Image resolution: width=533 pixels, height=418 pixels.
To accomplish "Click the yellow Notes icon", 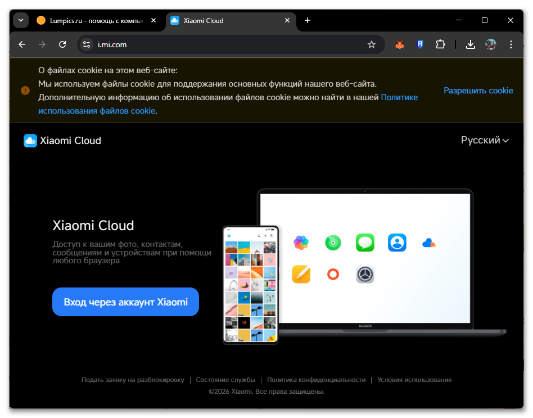I will (301, 274).
